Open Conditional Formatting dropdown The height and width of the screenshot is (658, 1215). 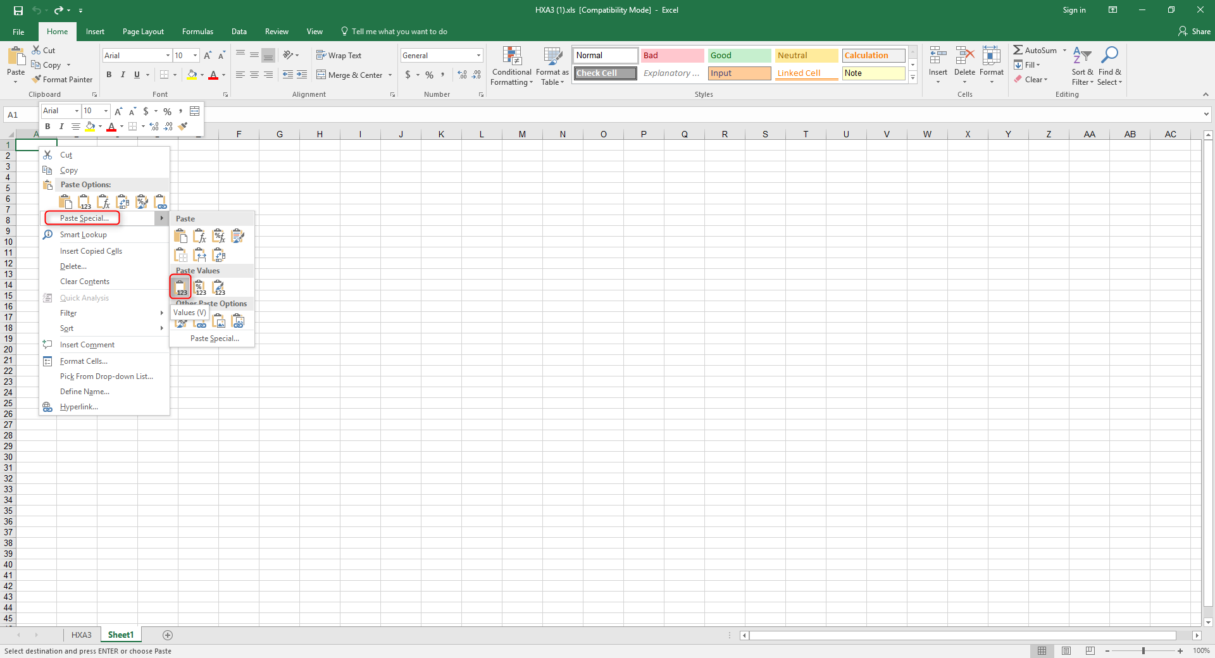[512, 66]
